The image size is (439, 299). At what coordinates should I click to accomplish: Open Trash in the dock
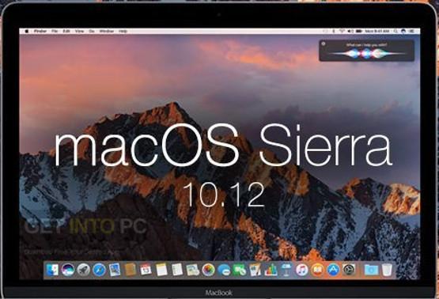tap(387, 270)
